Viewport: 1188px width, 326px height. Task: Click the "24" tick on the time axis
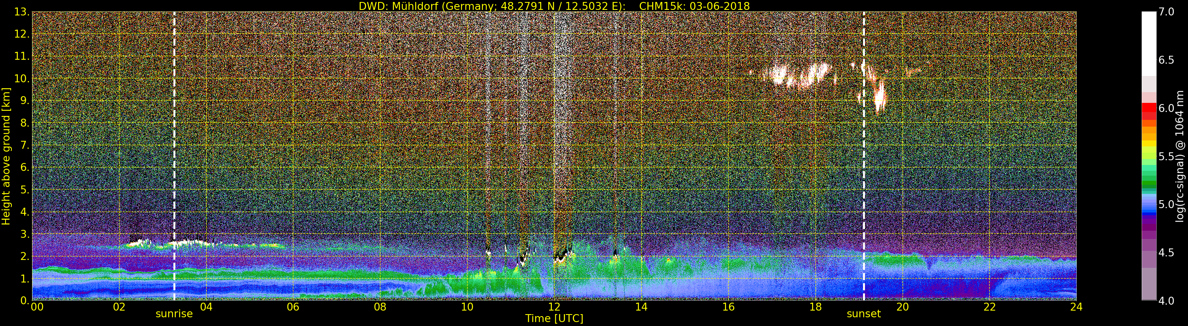point(1076,307)
